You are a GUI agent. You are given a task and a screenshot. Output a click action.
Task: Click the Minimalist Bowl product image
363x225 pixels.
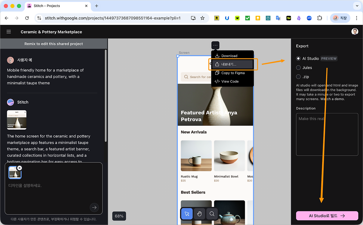point(229,156)
